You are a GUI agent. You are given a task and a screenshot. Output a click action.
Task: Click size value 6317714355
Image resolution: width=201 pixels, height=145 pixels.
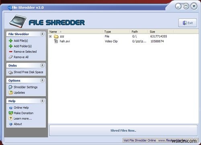(158, 36)
